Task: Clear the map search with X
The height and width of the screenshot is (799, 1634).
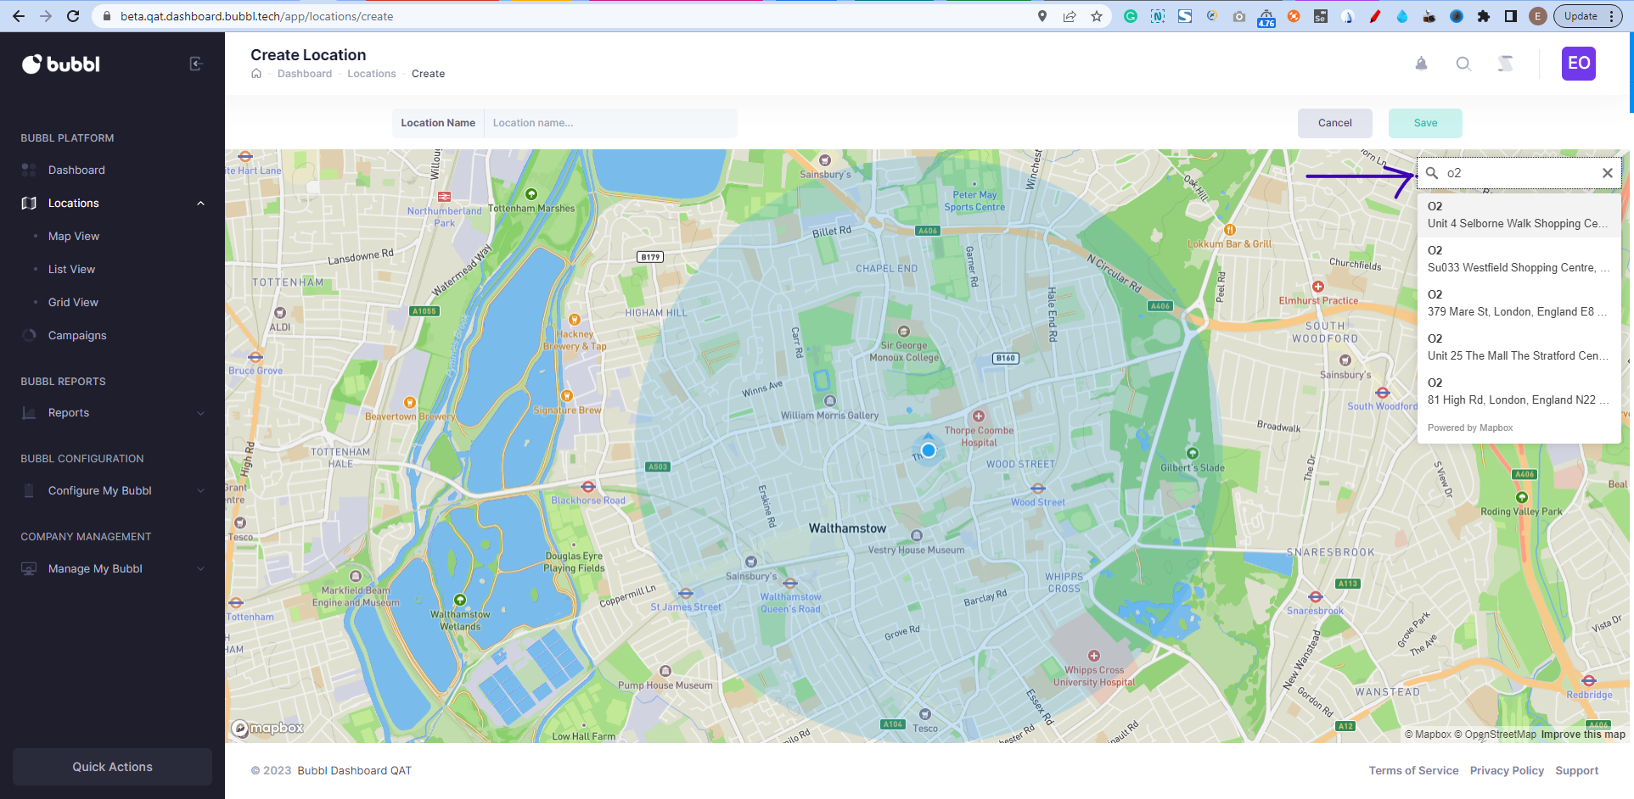Action: 1608,173
